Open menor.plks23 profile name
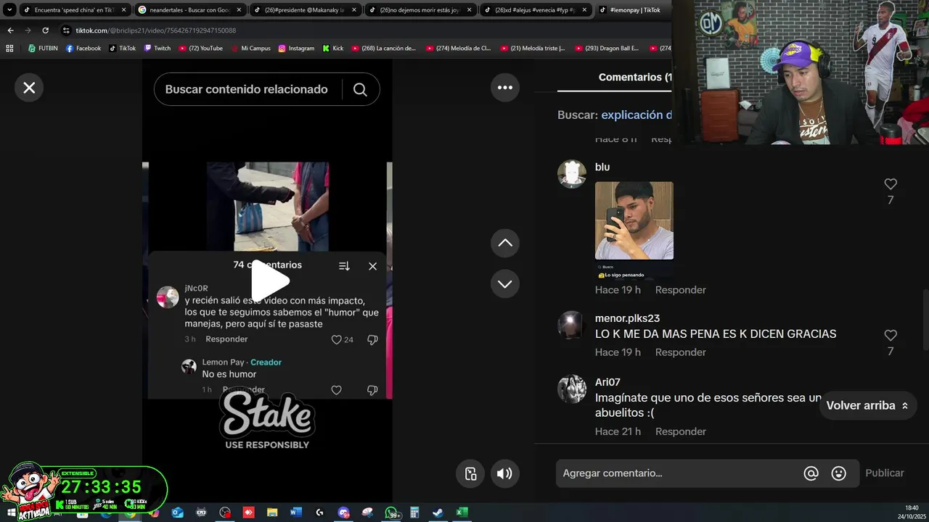The width and height of the screenshot is (929, 522). coord(627,318)
